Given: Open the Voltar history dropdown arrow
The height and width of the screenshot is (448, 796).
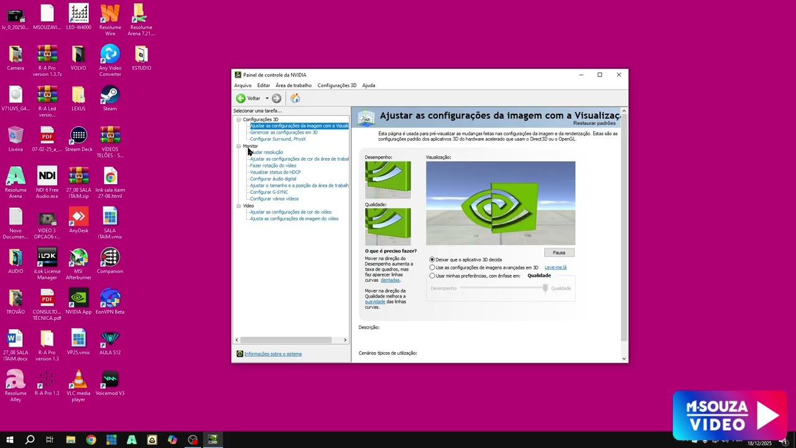Looking at the screenshot, I should click(x=267, y=98).
